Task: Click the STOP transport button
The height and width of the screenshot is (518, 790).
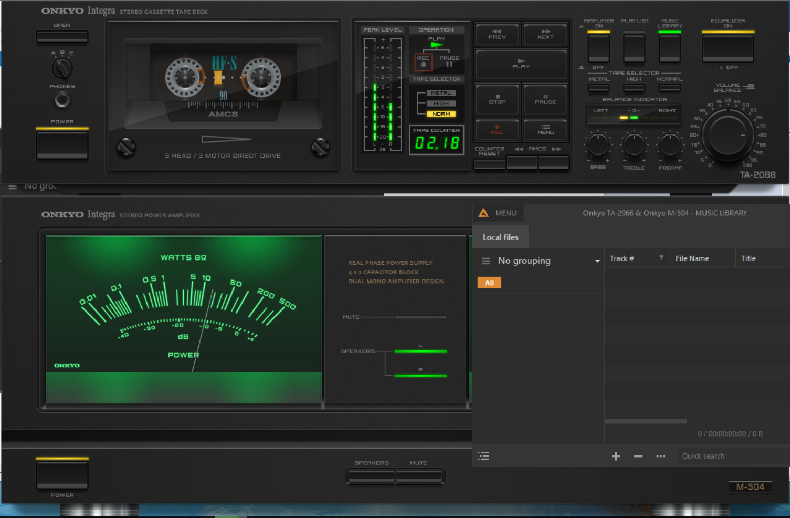Action: point(497,99)
